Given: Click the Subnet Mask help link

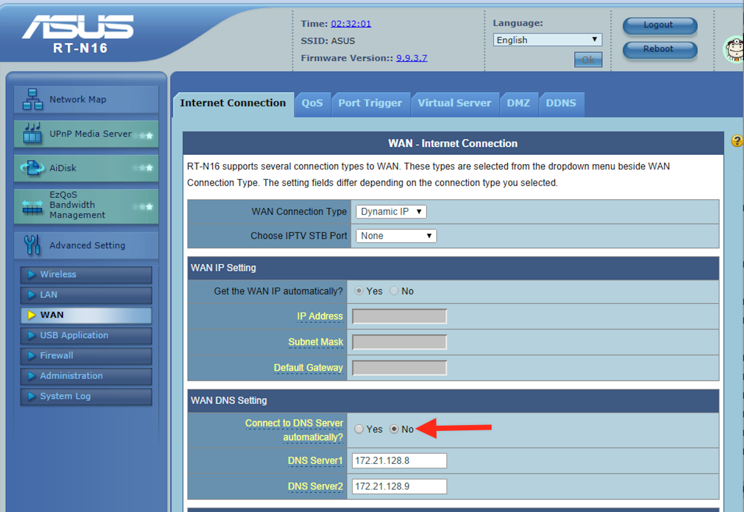Looking at the screenshot, I should pyautogui.click(x=316, y=342).
